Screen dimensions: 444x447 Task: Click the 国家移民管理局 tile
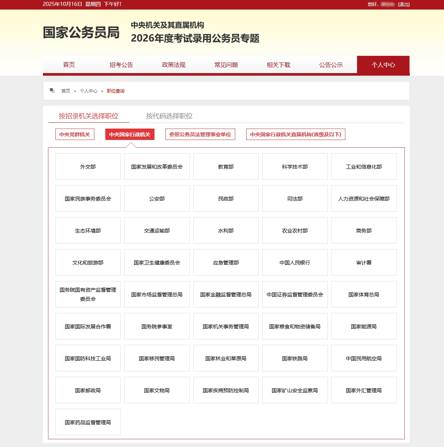[x=157, y=358]
